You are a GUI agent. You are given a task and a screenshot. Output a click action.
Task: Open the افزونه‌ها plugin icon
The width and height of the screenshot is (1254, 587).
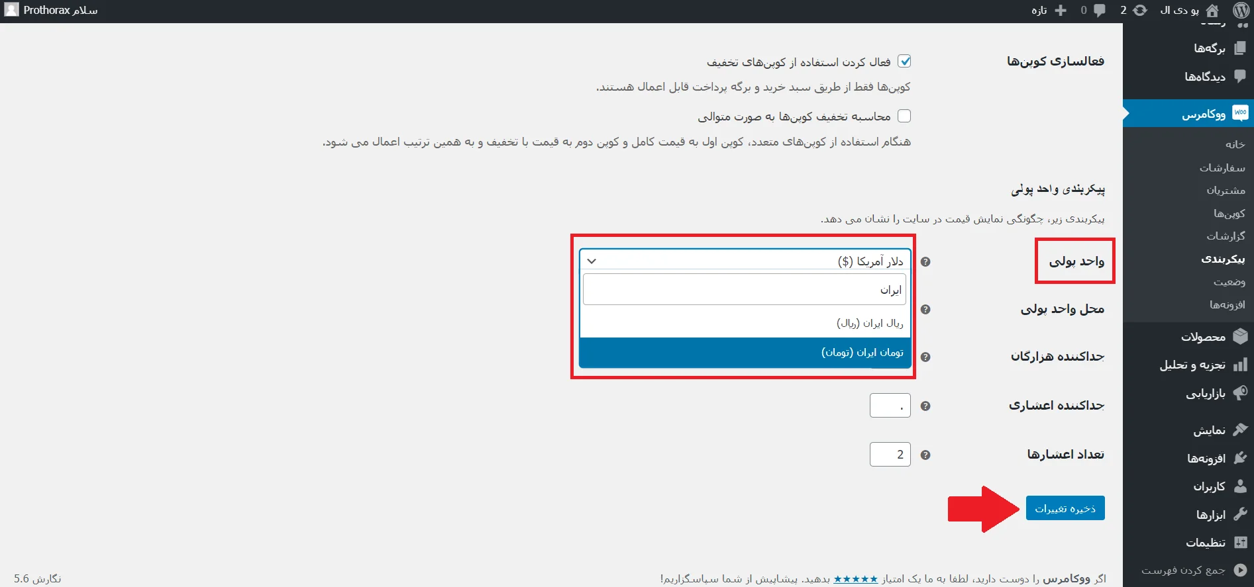1240,458
